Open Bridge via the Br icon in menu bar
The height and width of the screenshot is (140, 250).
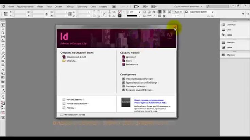pyautogui.click(x=114, y=6)
